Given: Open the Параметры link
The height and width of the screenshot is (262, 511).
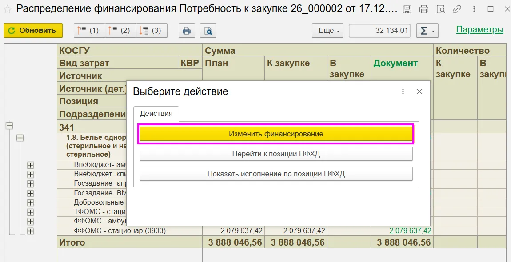Looking at the screenshot, I should tap(480, 30).
